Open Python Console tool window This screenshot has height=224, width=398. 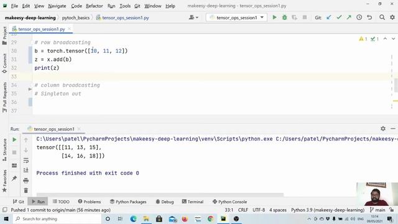click(x=229, y=202)
